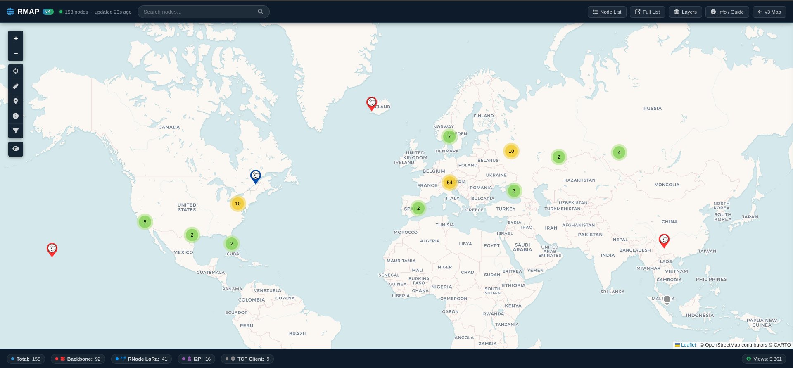Open the info tool in sidebar
793x368 pixels.
tap(16, 116)
